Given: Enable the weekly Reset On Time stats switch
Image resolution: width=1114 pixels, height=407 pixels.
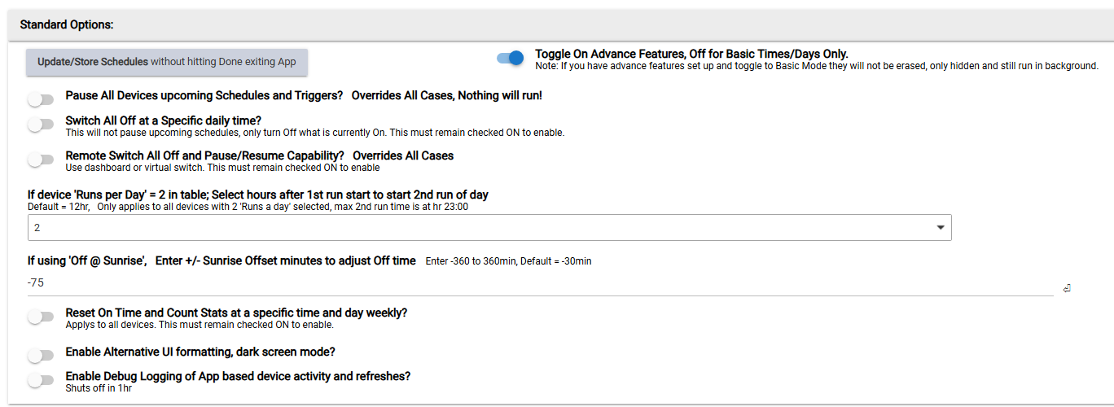Looking at the screenshot, I should 41,317.
